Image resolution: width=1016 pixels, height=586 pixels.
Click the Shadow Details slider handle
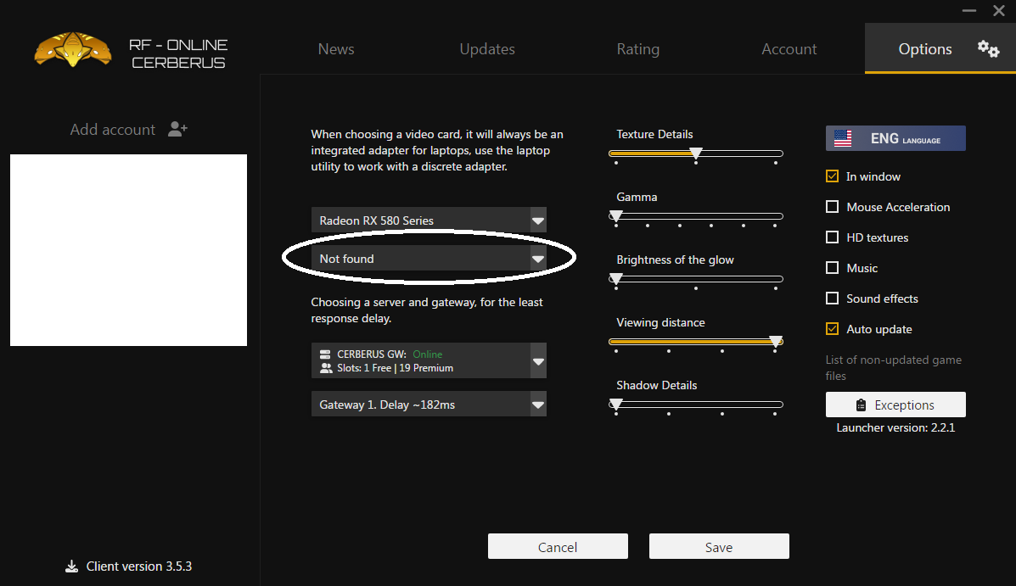click(x=615, y=405)
